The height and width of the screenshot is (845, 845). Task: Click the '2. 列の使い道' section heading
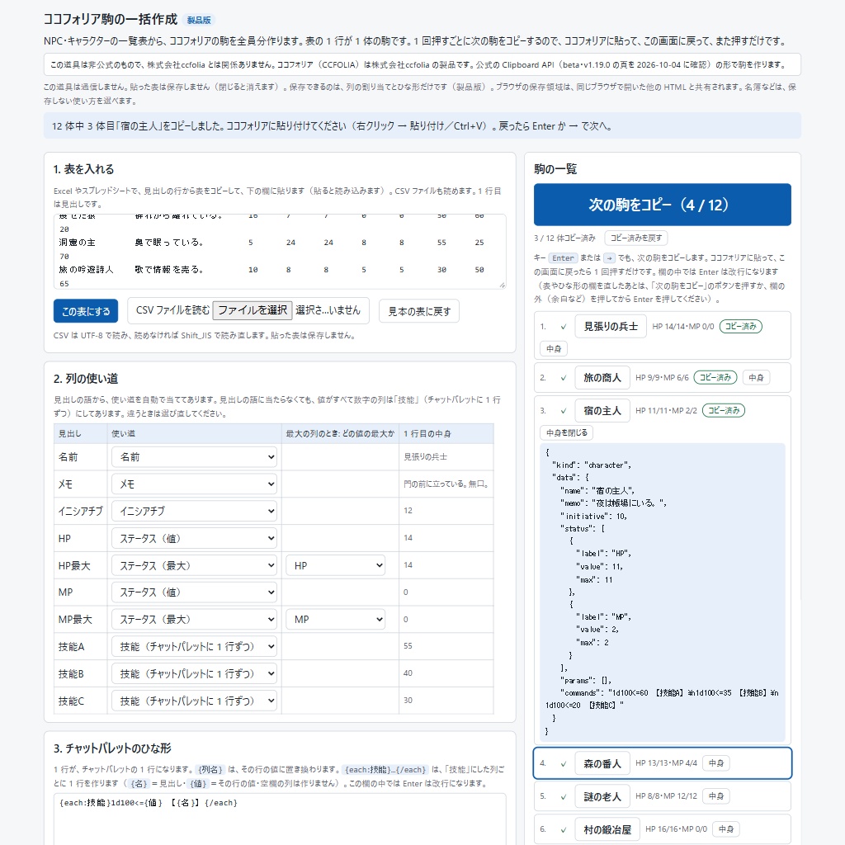pyautogui.click(x=86, y=378)
